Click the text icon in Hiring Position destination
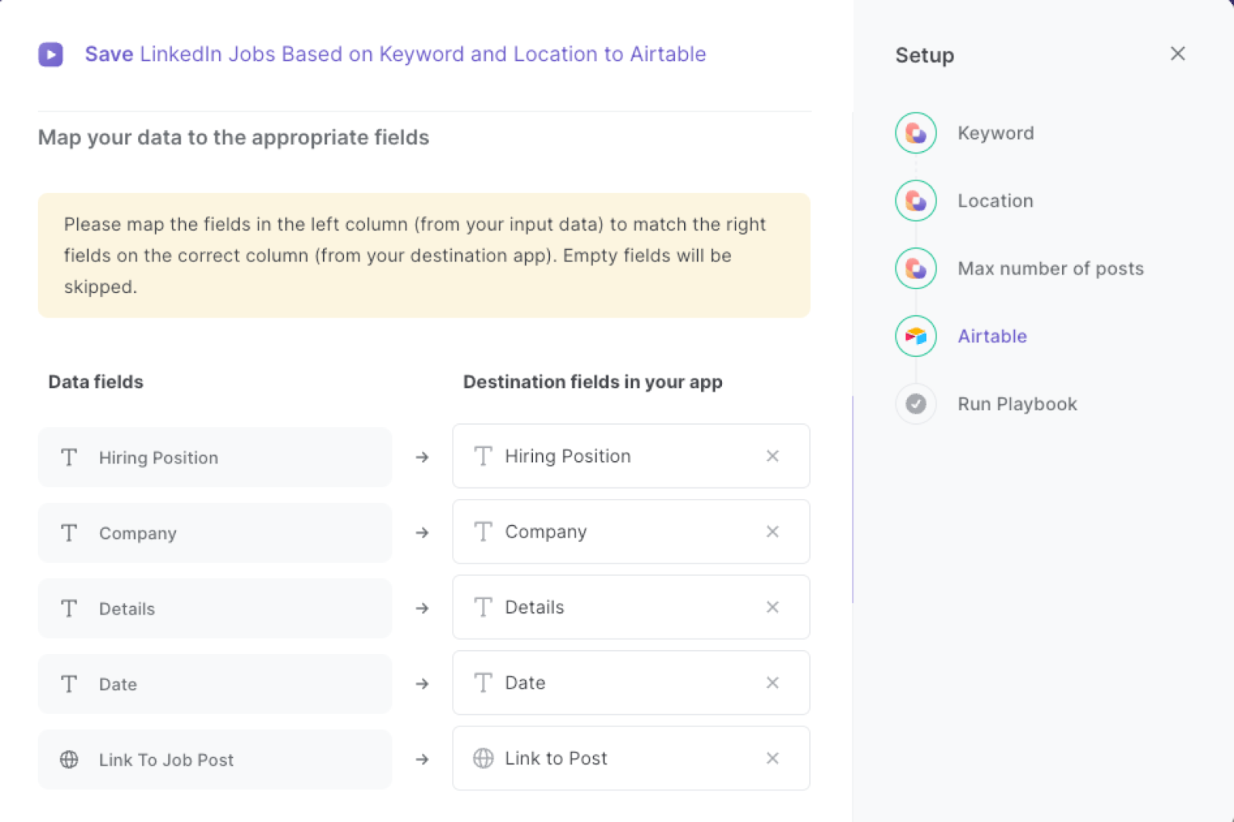 [x=484, y=456]
